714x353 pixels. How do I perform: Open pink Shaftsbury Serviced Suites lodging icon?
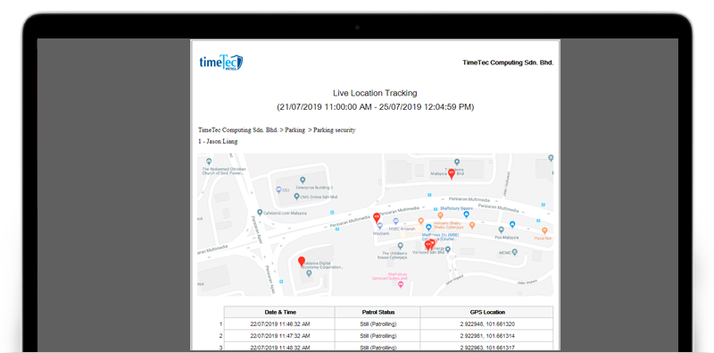[x=401, y=284]
